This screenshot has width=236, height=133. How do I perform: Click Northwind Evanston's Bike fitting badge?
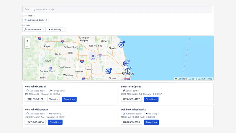click(x=55, y=113)
